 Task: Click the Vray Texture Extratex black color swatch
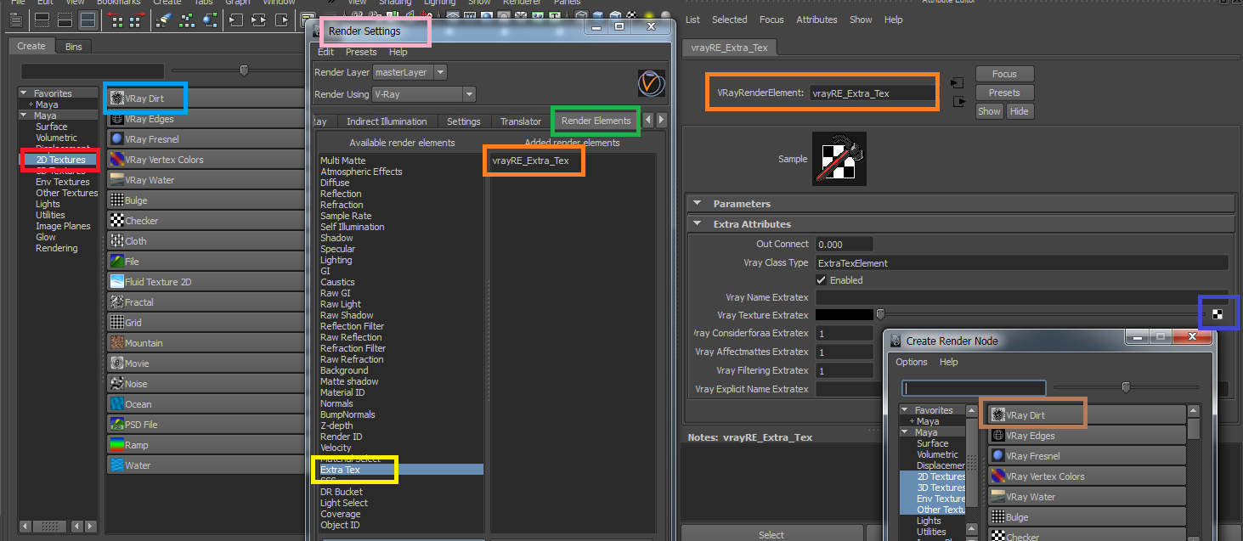click(845, 315)
